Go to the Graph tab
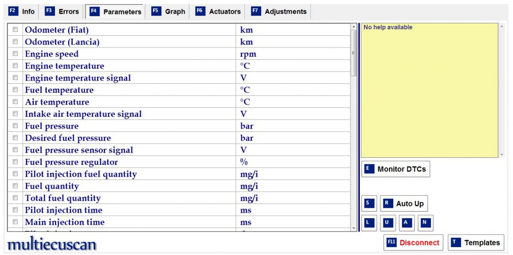This screenshot has height=255, width=513. point(168,12)
